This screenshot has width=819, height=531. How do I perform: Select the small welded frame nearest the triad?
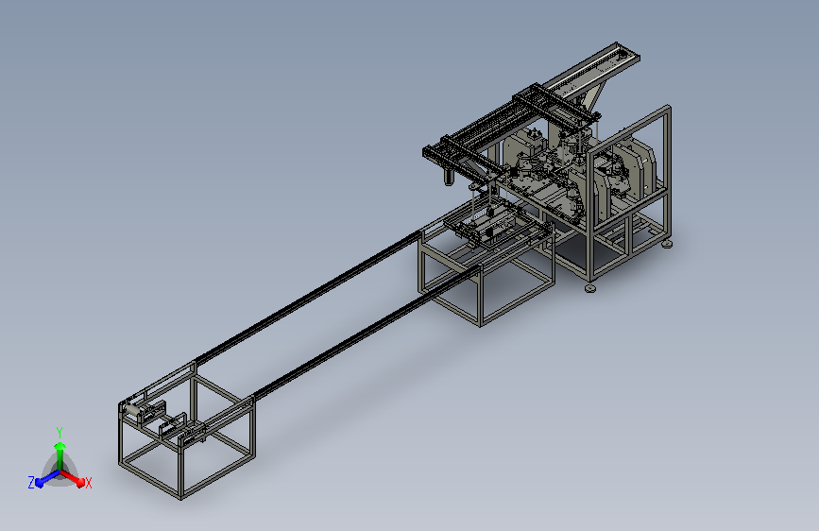point(187,431)
